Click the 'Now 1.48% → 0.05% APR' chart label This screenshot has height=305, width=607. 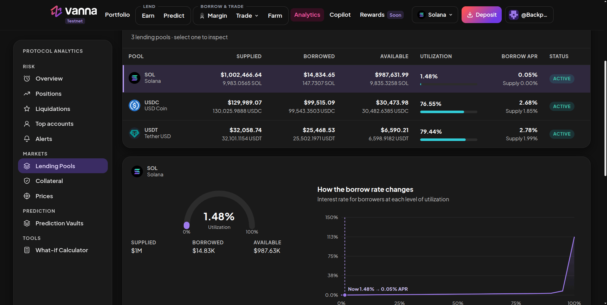coord(378,289)
